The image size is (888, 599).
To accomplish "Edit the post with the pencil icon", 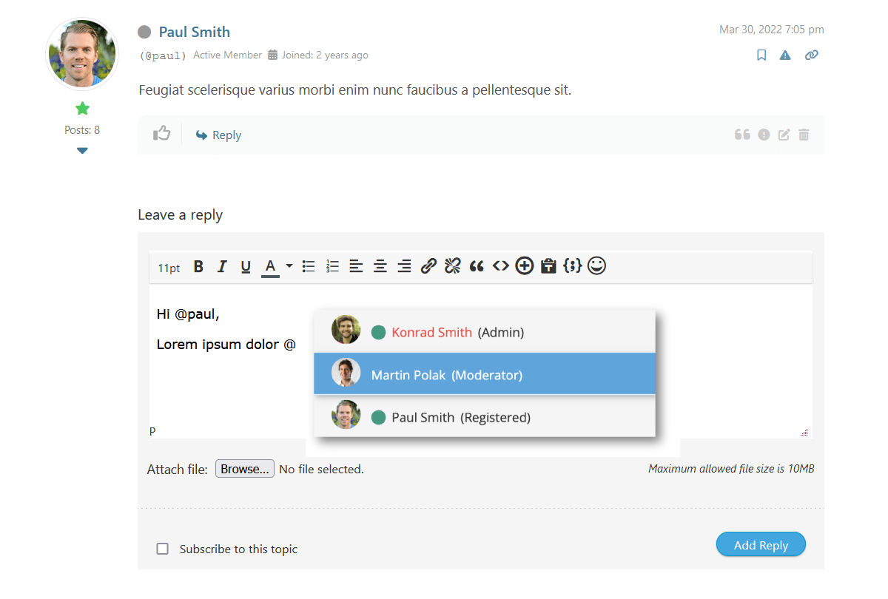I will 784,135.
